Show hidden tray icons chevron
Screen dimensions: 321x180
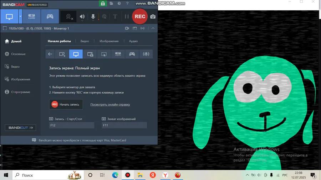pos(247,175)
